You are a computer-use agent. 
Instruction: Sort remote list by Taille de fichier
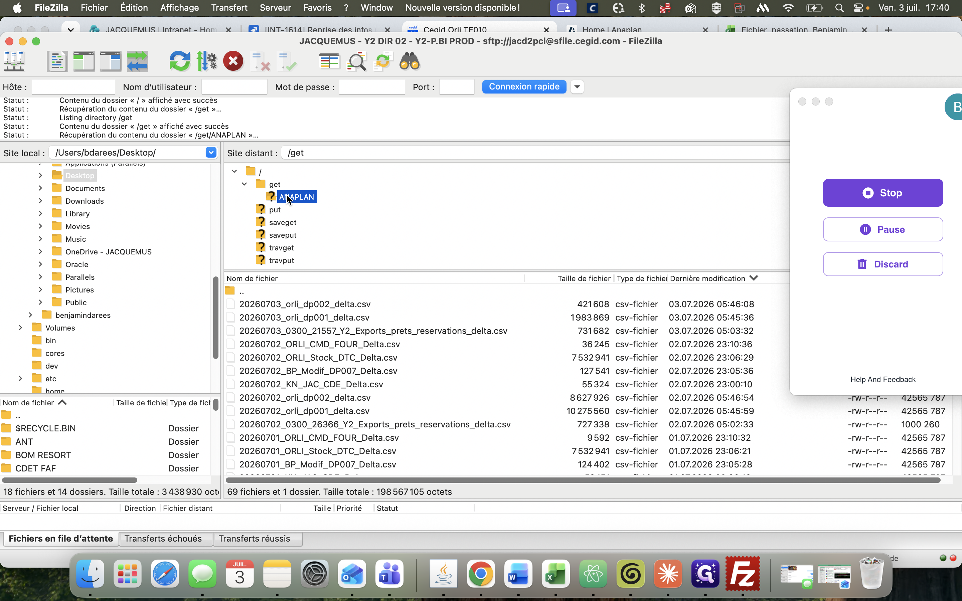tap(584, 278)
